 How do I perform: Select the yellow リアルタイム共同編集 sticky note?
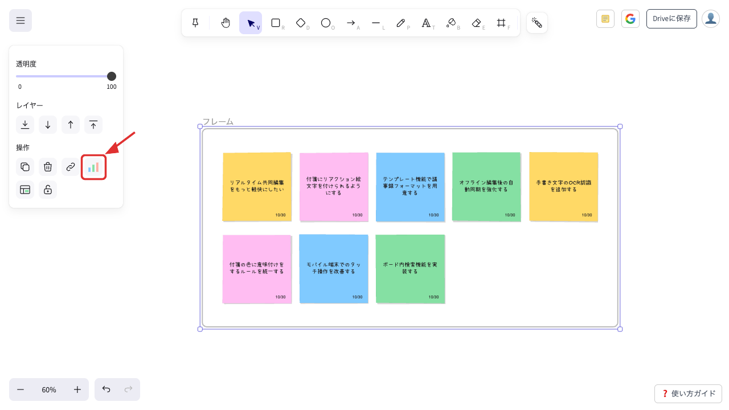[257, 187]
